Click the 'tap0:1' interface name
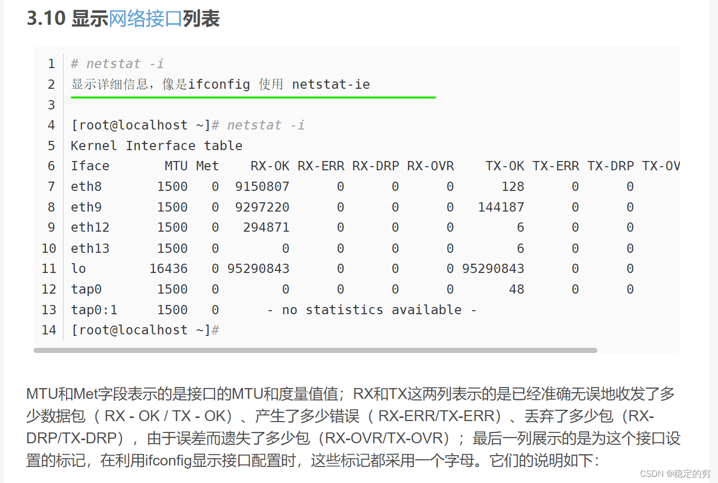The image size is (718, 483). (94, 310)
